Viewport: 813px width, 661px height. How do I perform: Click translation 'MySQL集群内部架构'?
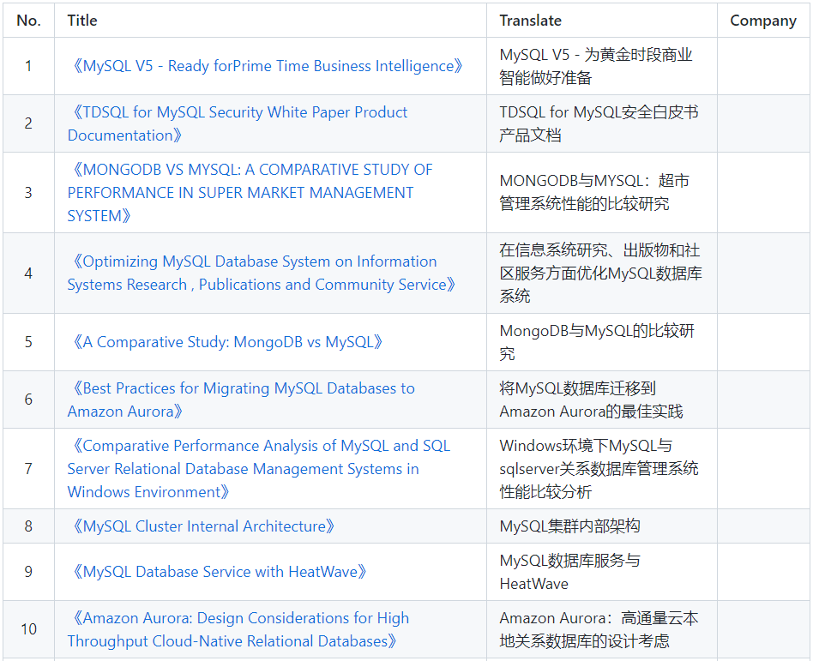click(x=569, y=526)
